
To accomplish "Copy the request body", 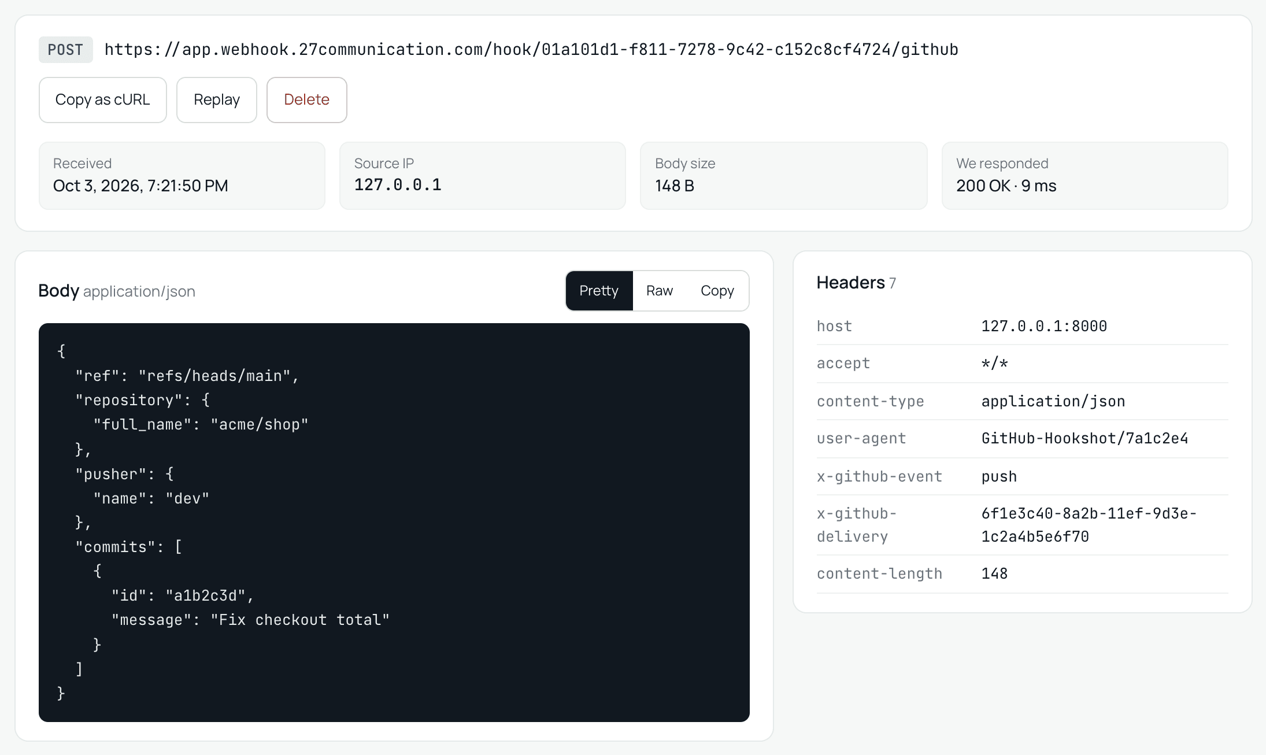I will tap(717, 291).
